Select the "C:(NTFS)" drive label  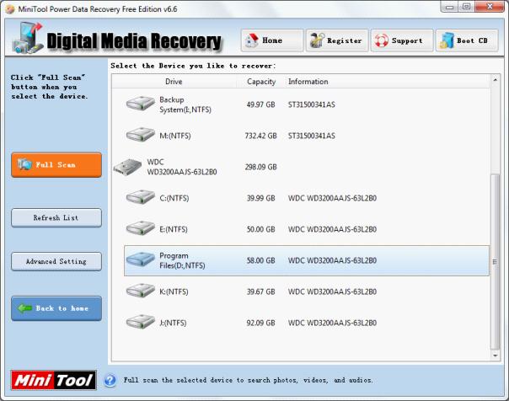(174, 198)
